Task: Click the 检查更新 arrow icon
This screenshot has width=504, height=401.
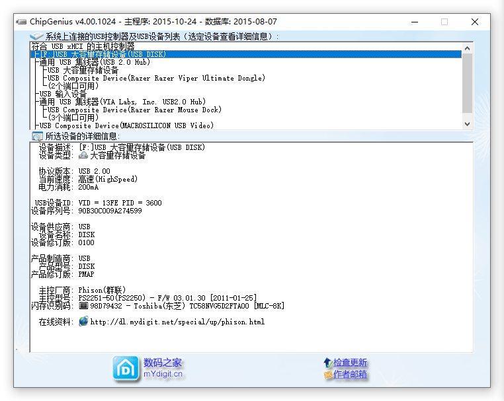Action: coord(327,363)
